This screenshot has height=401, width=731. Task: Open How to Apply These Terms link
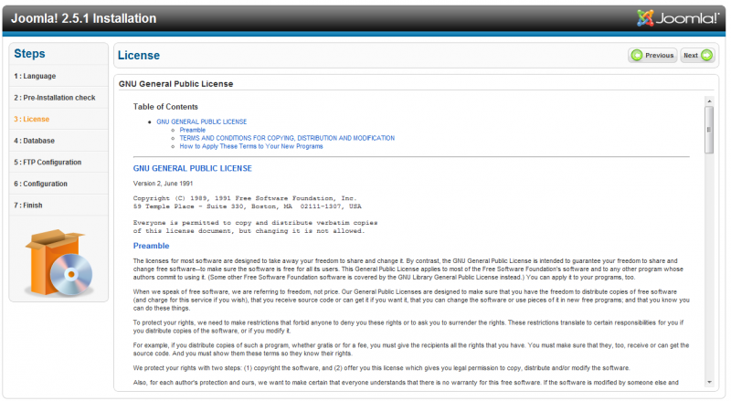[x=251, y=146]
